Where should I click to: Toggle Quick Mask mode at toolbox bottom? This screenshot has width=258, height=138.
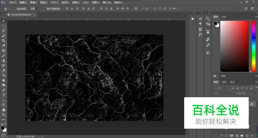pyautogui.click(x=4, y=135)
